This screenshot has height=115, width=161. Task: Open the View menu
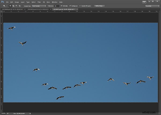click(x=48, y=2)
